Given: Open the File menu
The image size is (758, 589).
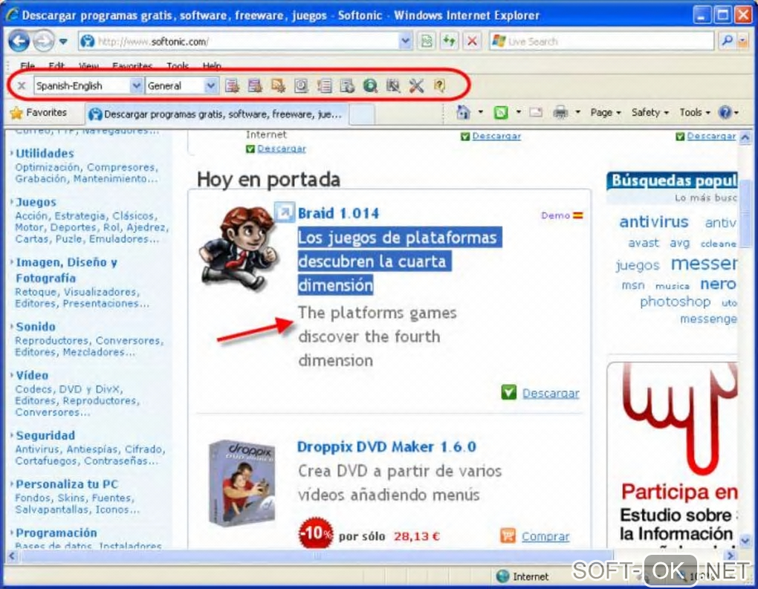Looking at the screenshot, I should [x=27, y=65].
